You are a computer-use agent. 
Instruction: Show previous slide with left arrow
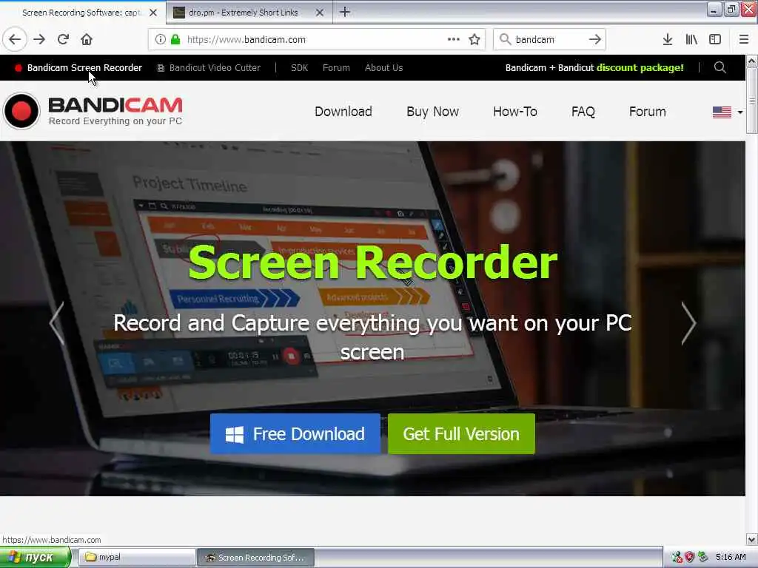57,323
